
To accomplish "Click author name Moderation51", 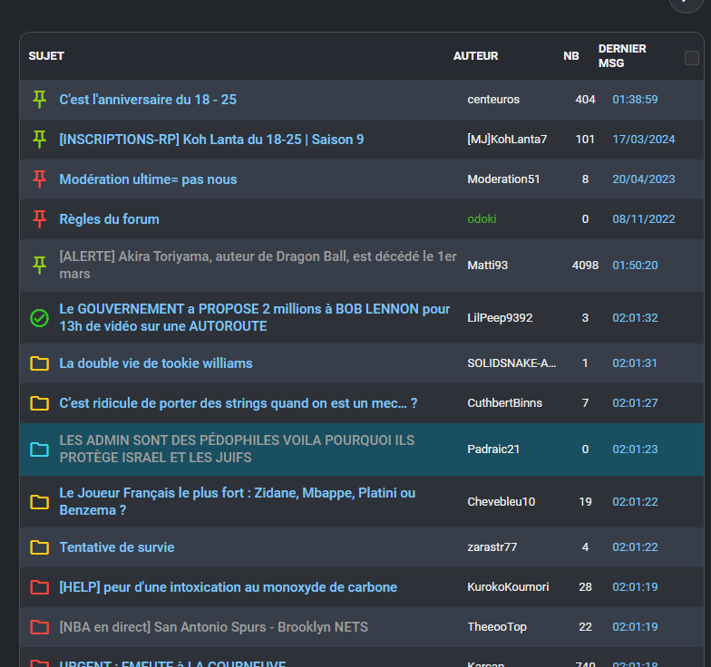I will [503, 179].
